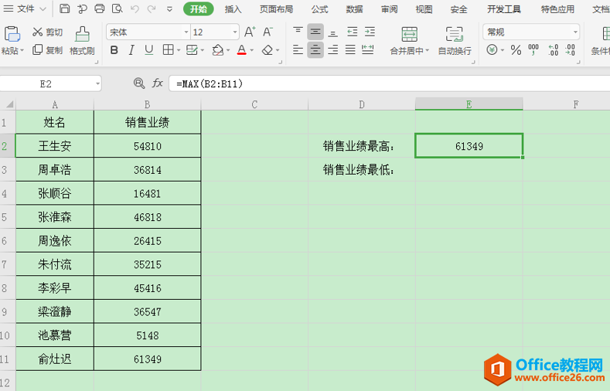This screenshot has width=610, height=391.
Task: Select the Format Painter (格式刷) tool
Action: pyautogui.click(x=81, y=39)
